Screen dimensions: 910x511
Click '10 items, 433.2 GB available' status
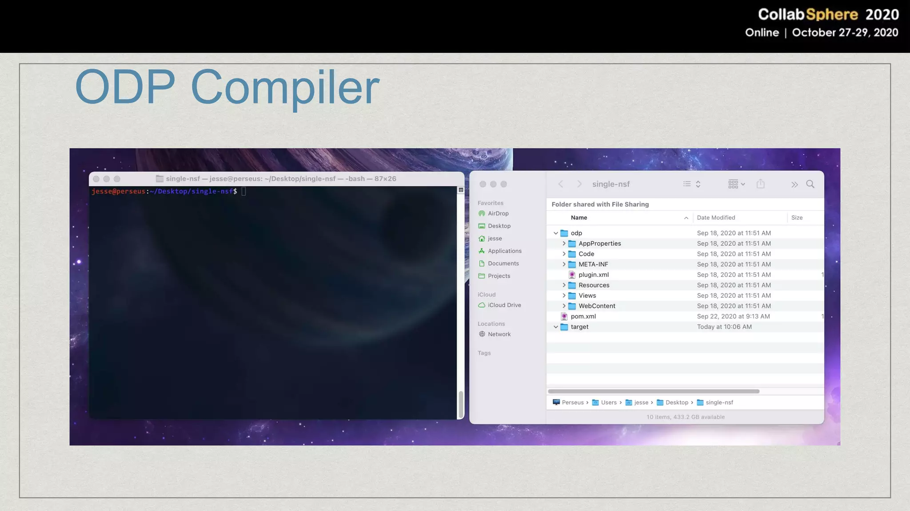click(685, 417)
